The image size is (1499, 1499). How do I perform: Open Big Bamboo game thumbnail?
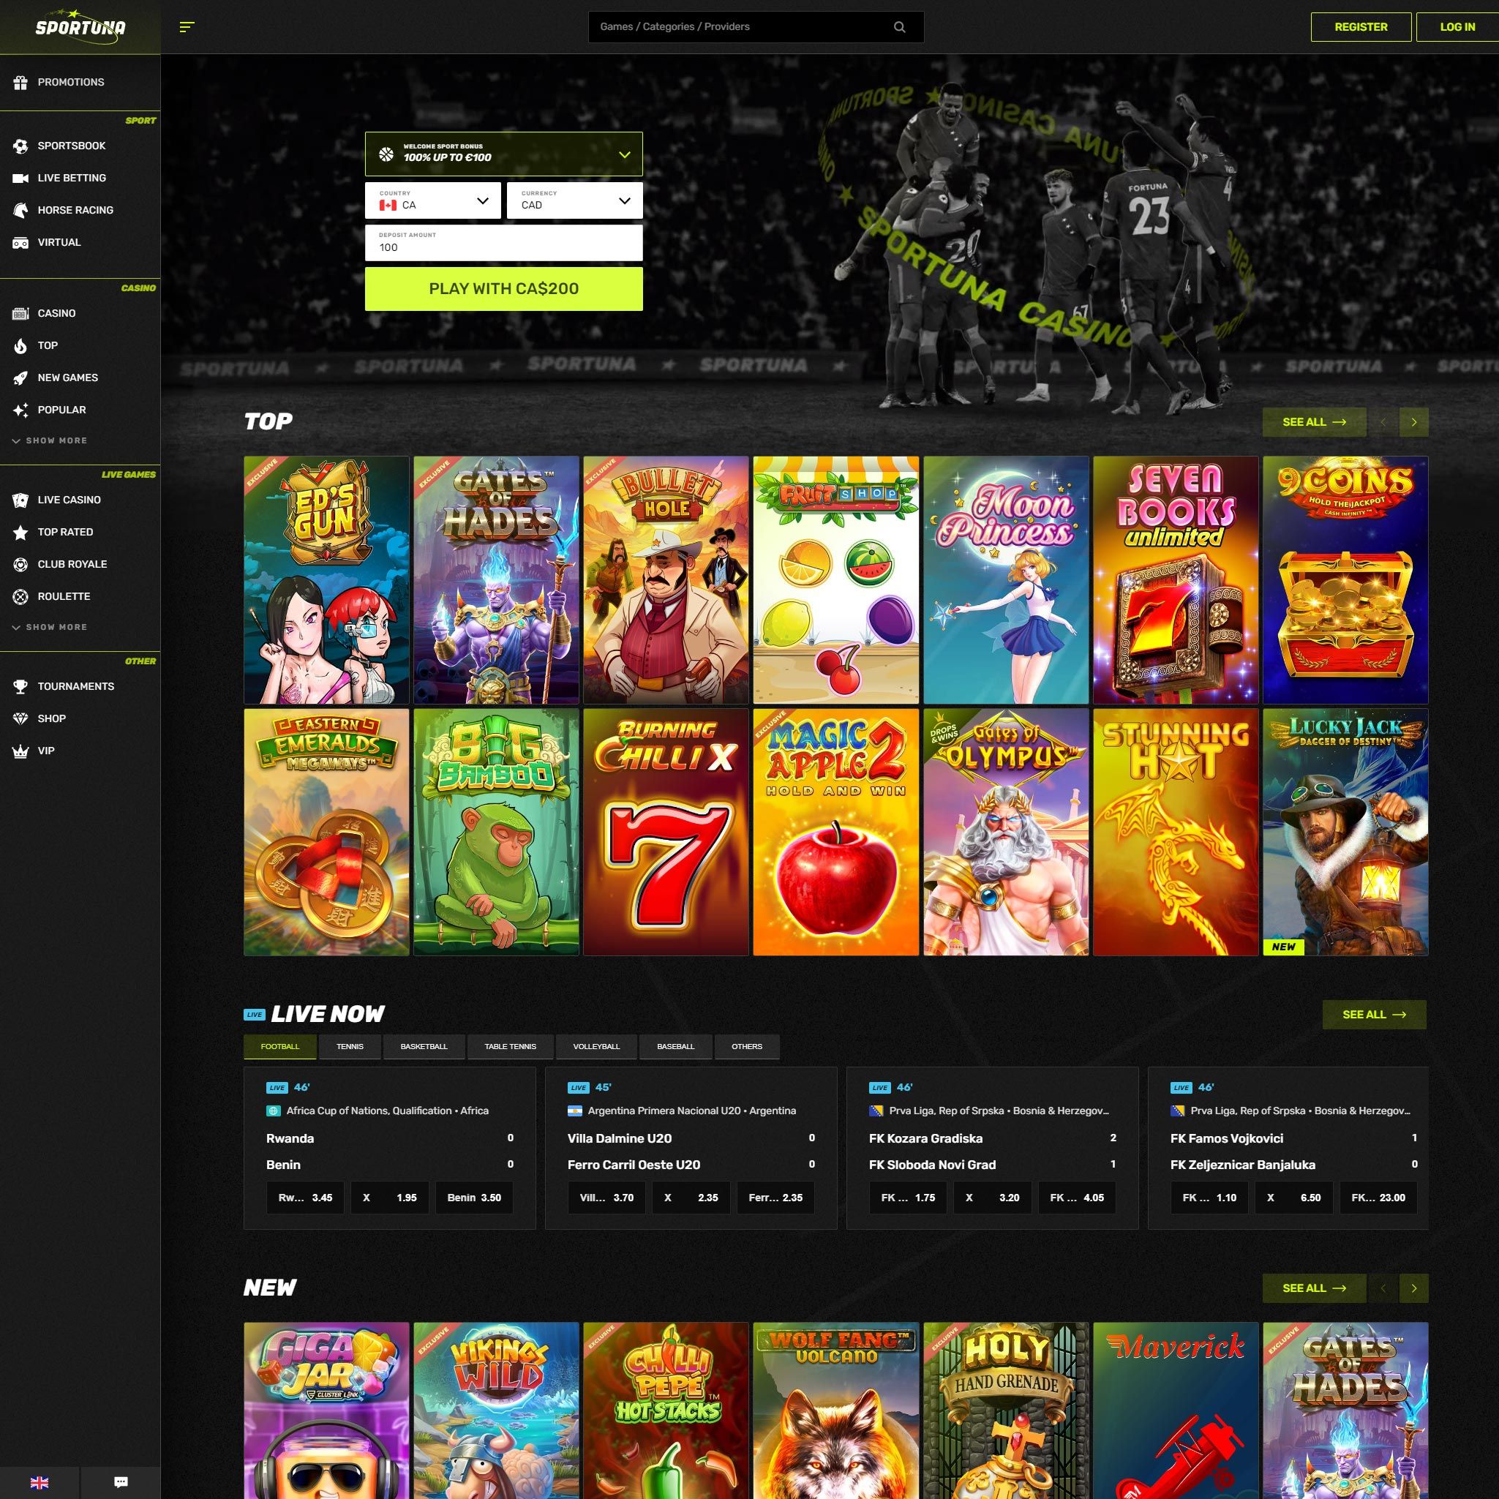click(497, 832)
